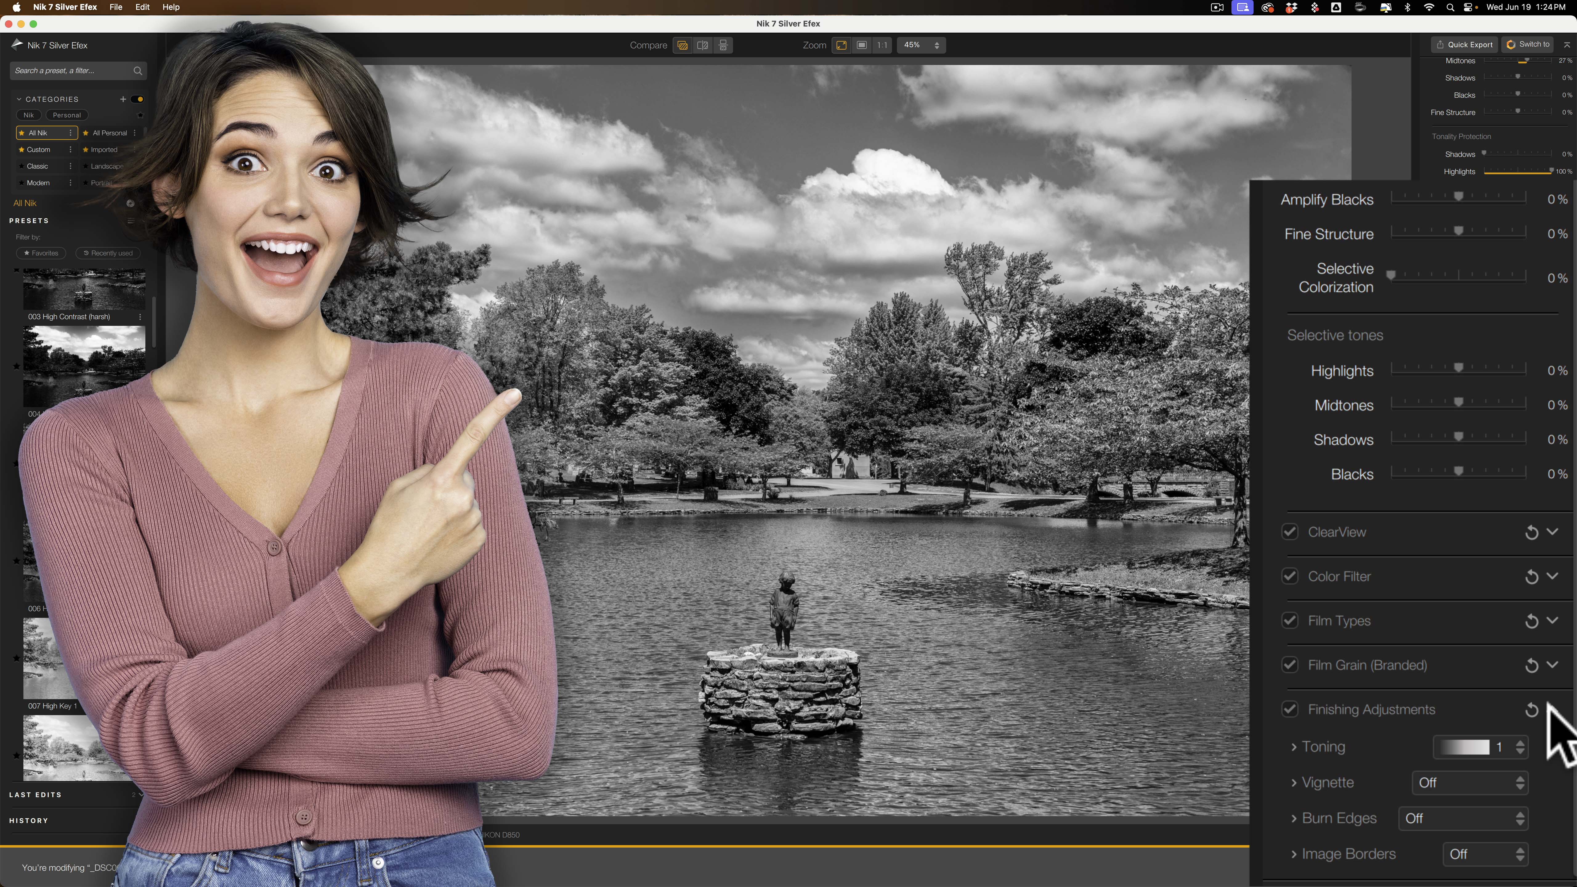
Task: Toggle the Categories switch
Action: tap(138, 99)
